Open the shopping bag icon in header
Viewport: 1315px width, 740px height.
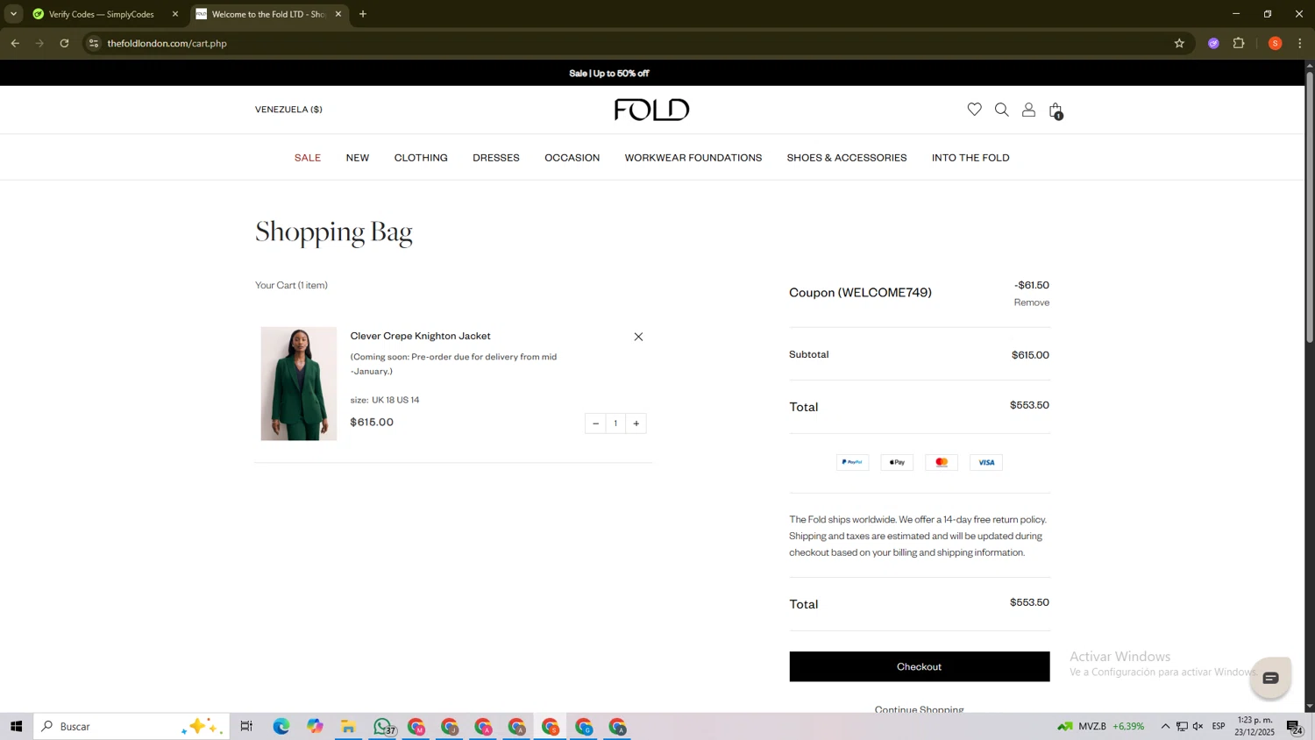tap(1056, 110)
